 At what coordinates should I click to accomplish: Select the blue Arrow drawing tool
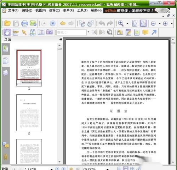click(154, 32)
